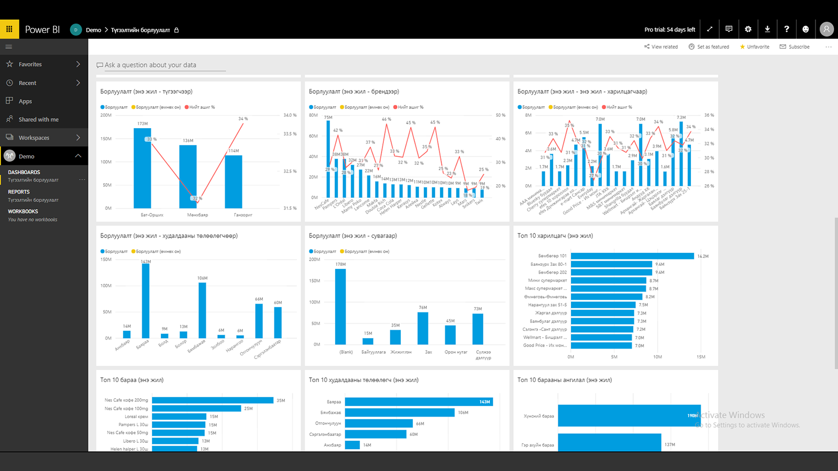Viewport: 838px width, 471px height.
Task: Click the feedback smiley icon
Action: click(806, 29)
